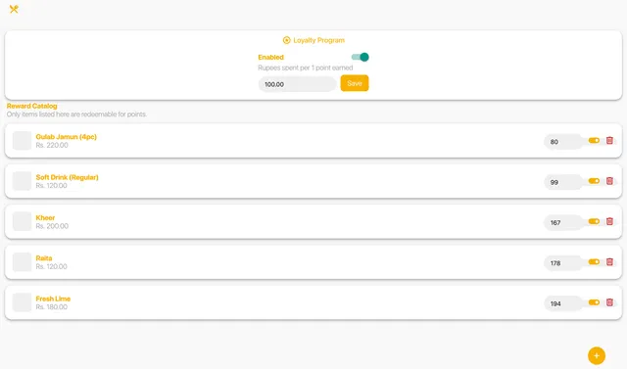Change Kheer points value 167
Screen dimensions: 627x369
pyautogui.click(x=564, y=223)
